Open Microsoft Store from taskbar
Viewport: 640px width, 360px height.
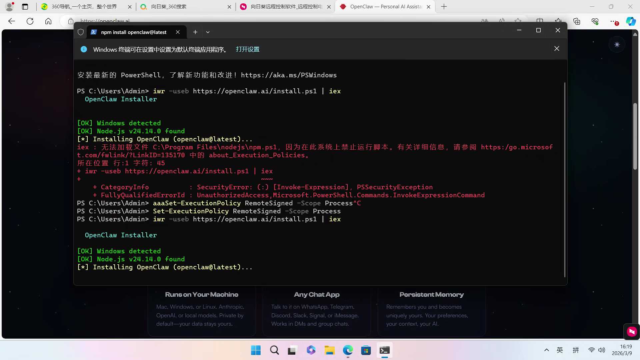pos(366,350)
